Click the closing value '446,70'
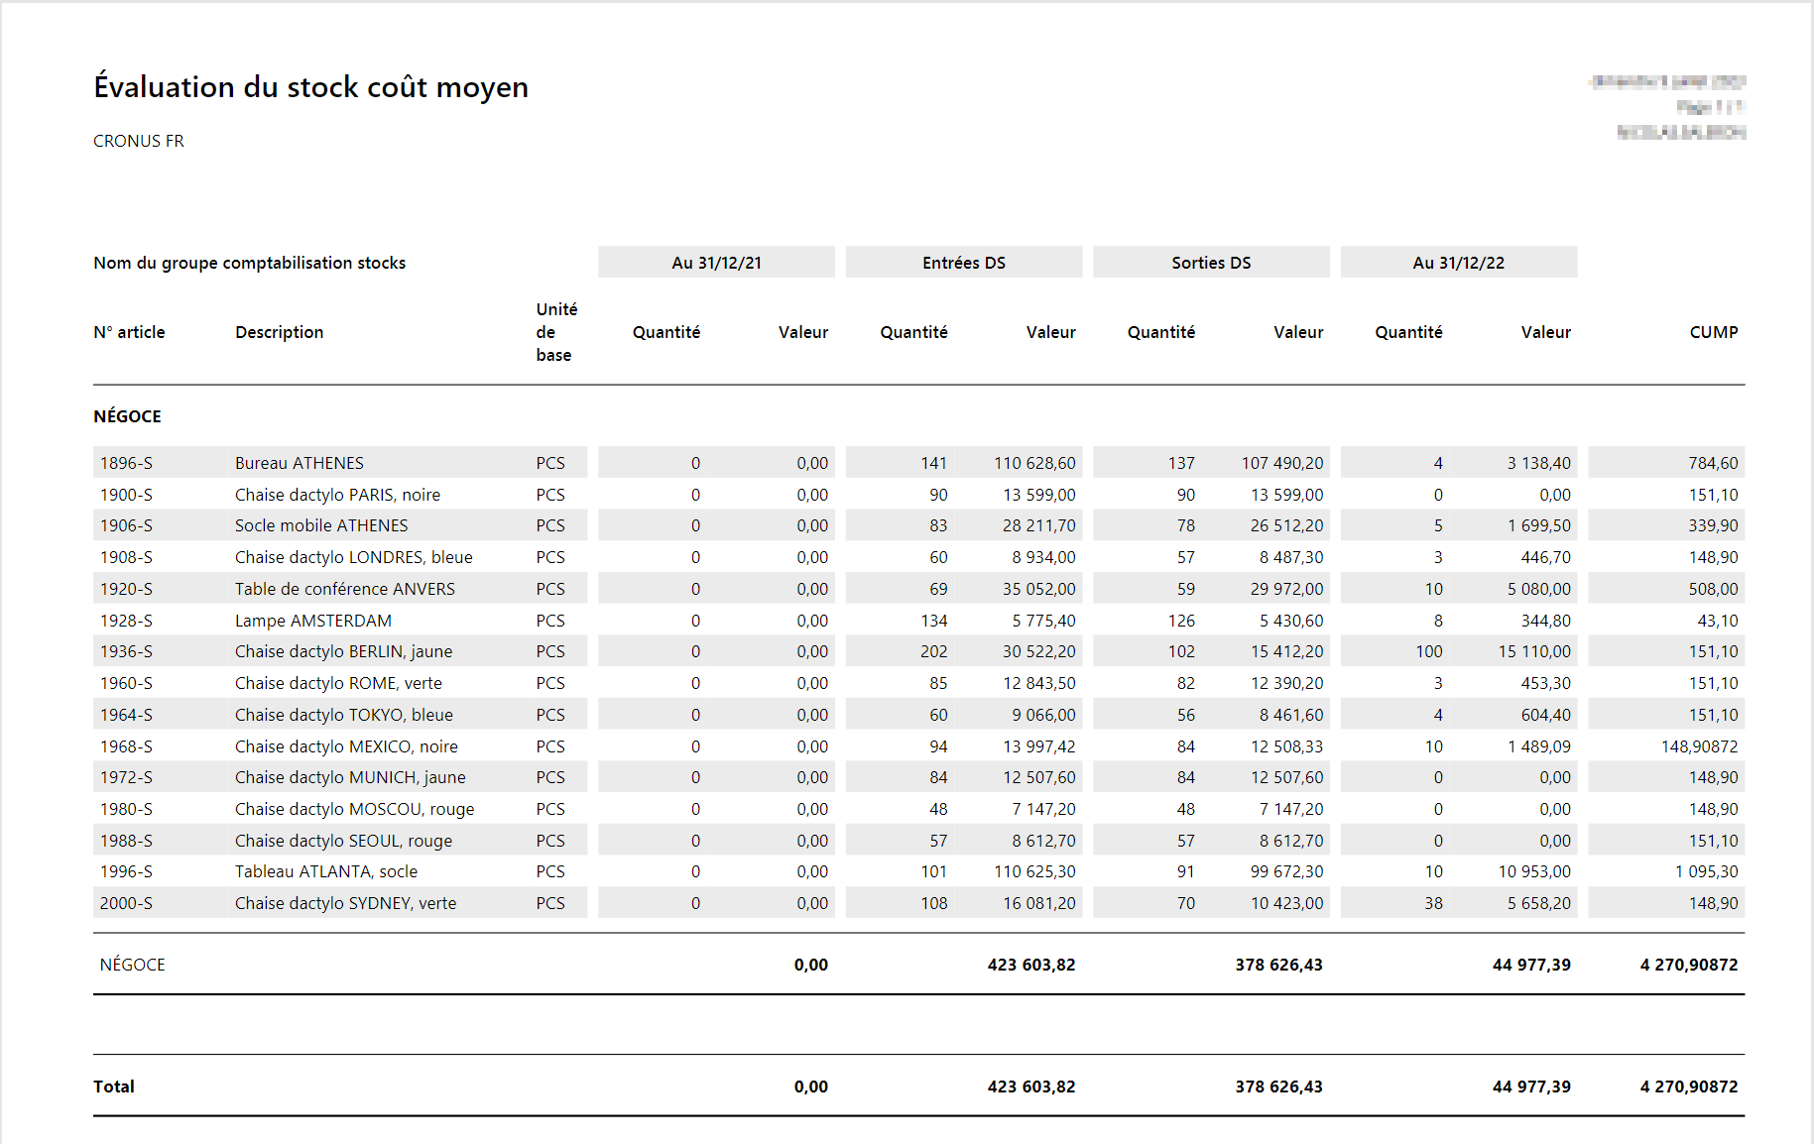 pyautogui.click(x=1545, y=557)
